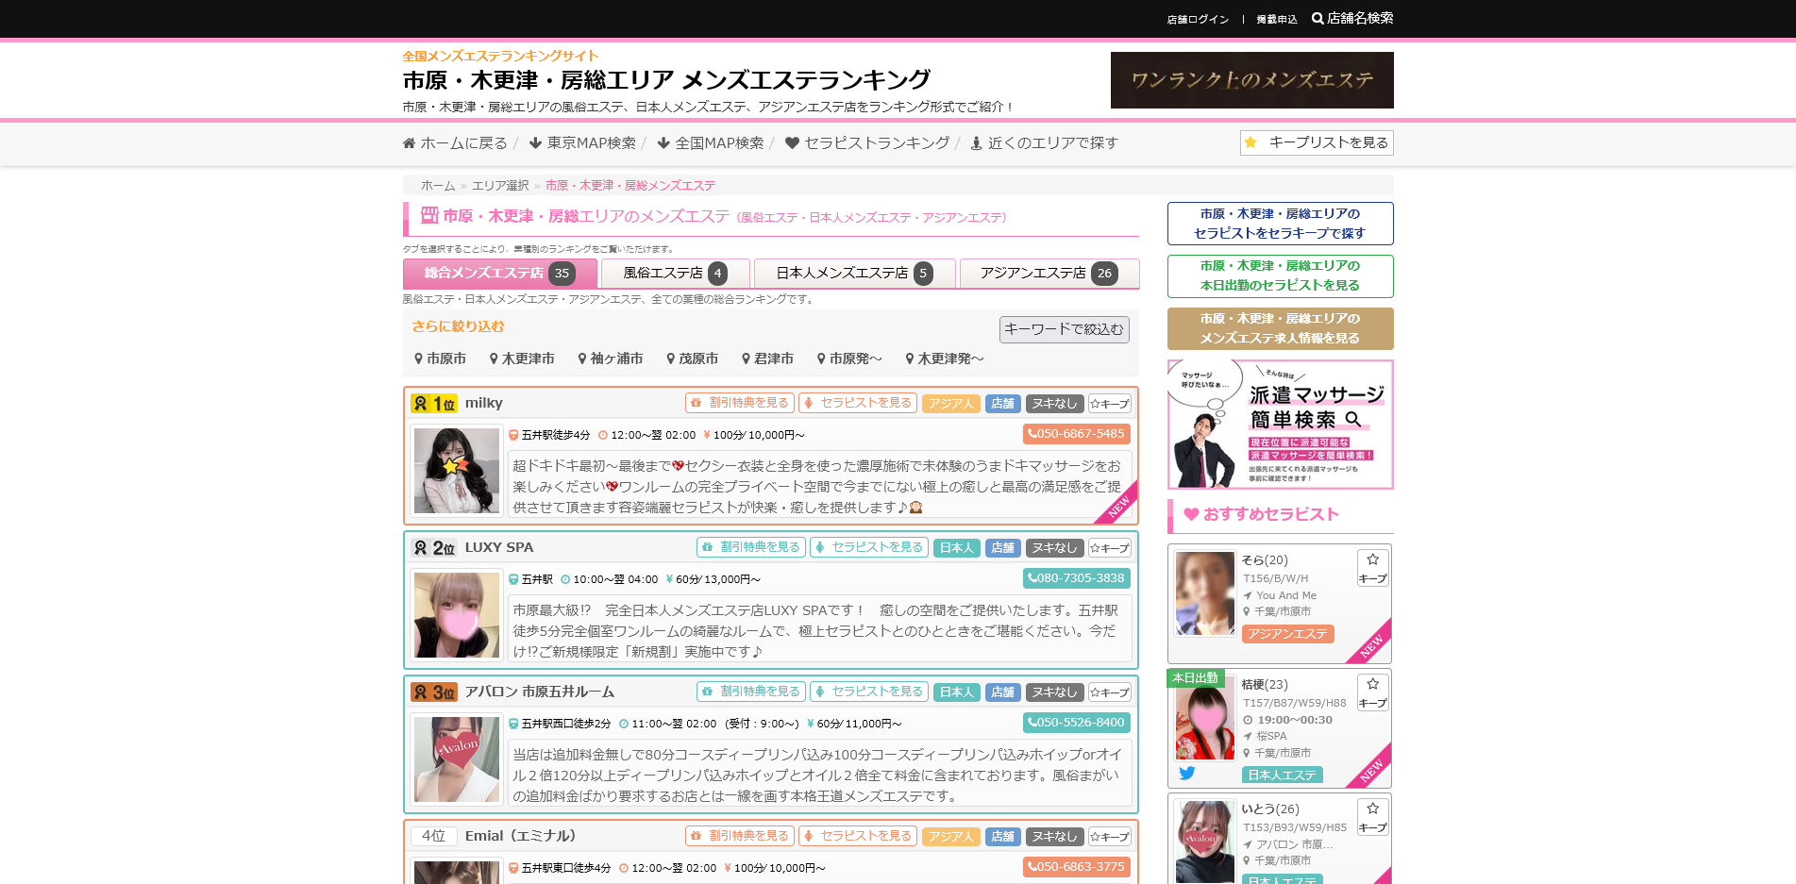Call LUXY SPA phone 080-7305-3838
Viewport: 1796px width, 884px height.
click(x=1077, y=578)
